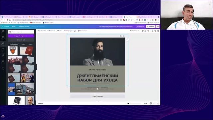
Task: Open the Resize menu in Canva header
Action: pos(24,27)
